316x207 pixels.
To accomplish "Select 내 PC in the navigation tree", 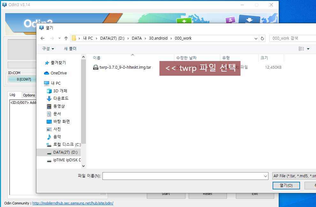I will 56,83.
